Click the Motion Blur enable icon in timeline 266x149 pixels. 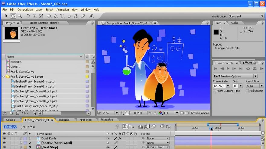(153, 126)
